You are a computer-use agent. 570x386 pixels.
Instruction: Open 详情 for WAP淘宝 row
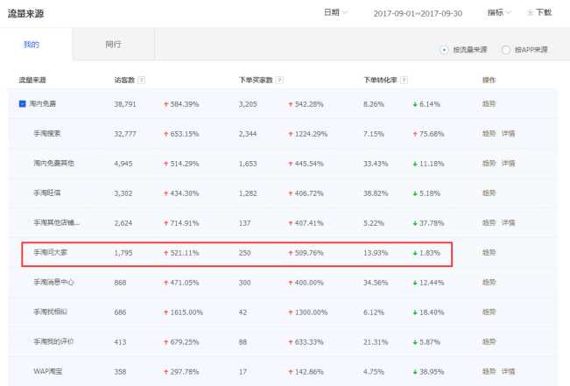508,371
